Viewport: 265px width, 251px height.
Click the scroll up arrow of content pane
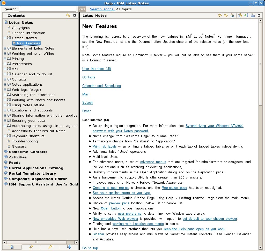[260, 21]
